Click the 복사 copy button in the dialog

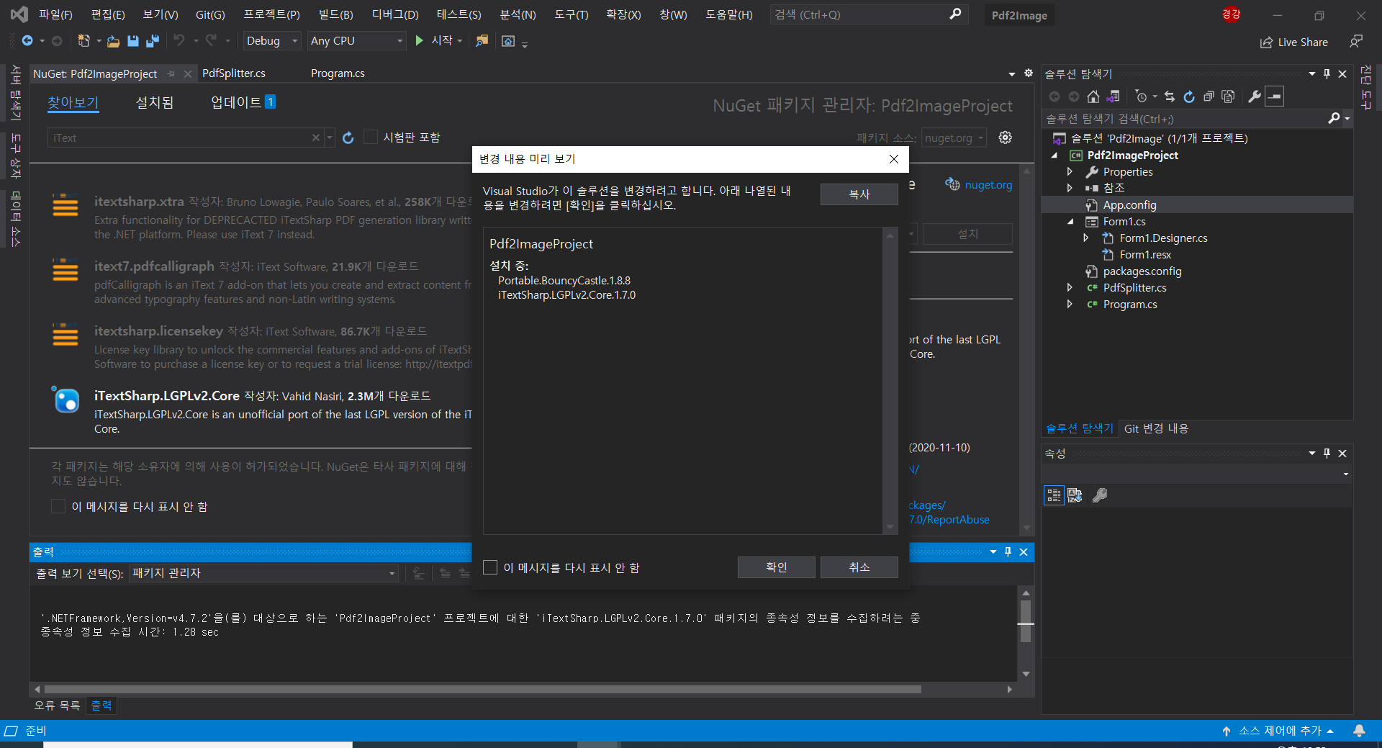[x=859, y=194]
